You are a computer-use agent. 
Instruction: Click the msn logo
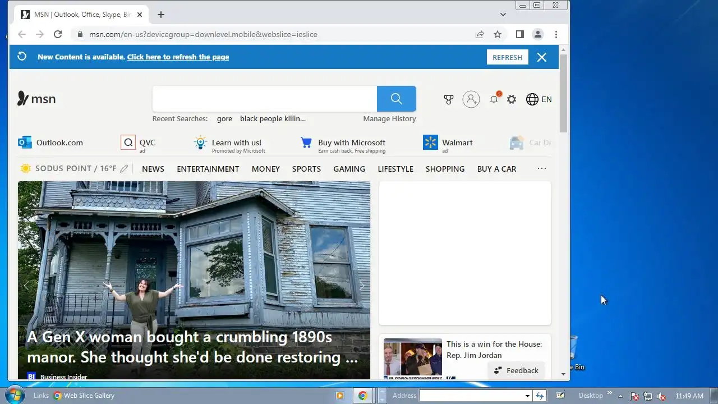point(37,99)
